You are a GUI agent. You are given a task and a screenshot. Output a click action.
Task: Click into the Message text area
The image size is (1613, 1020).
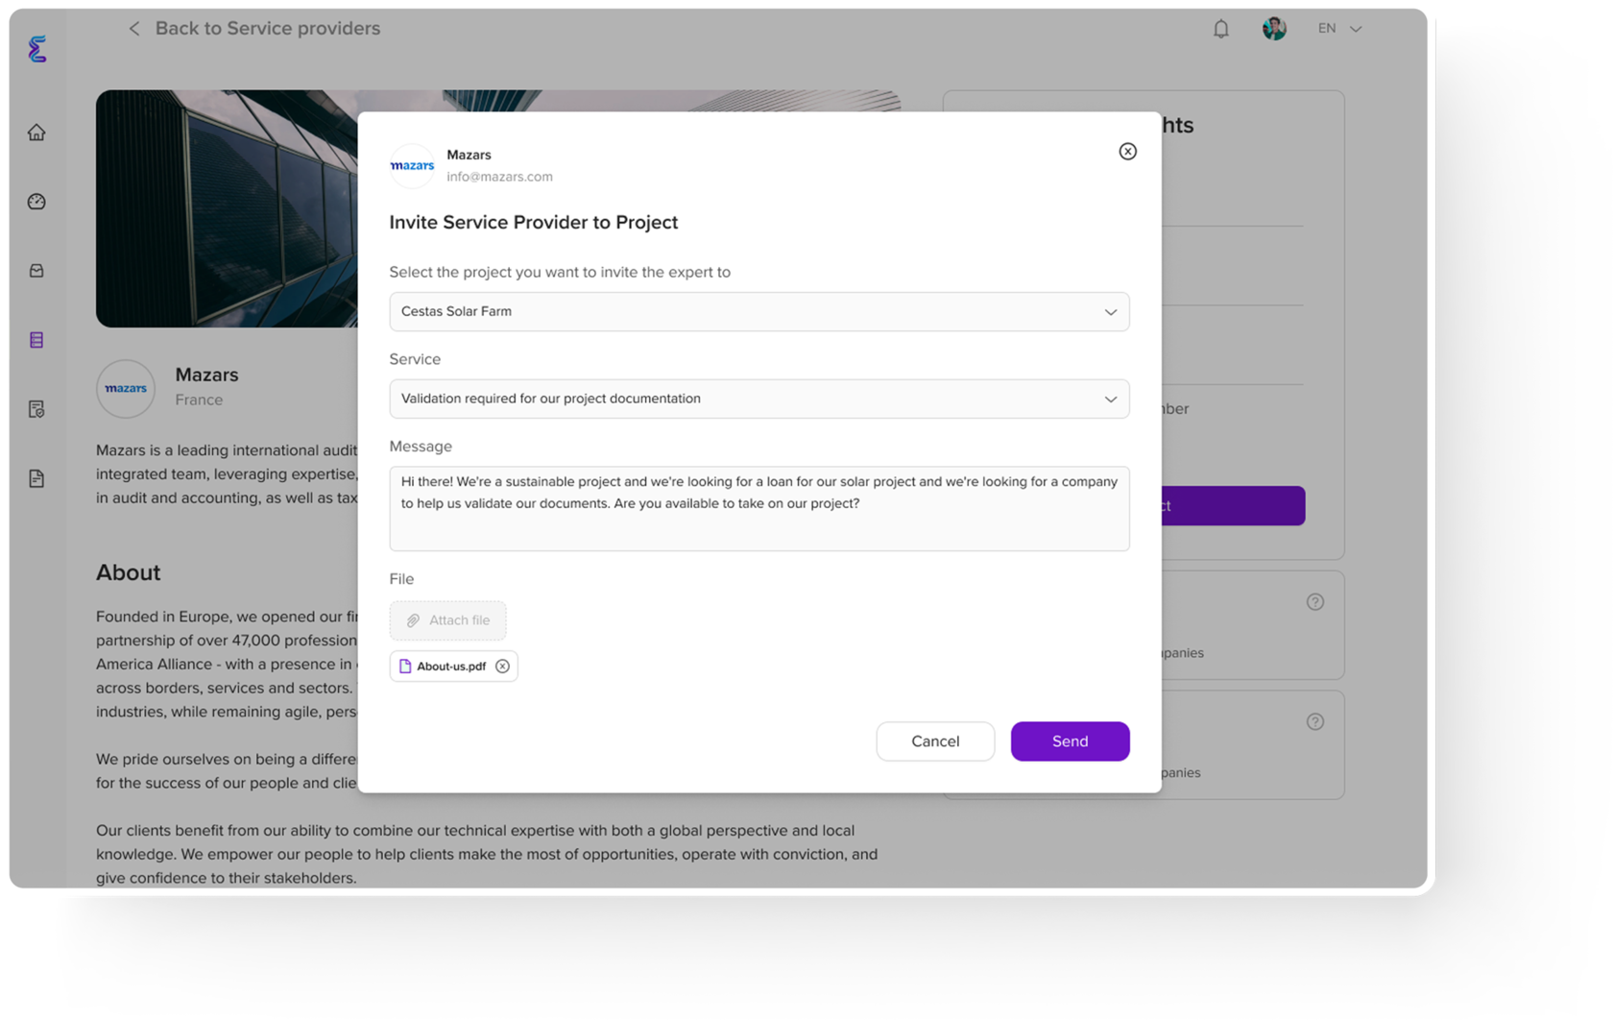coord(758,508)
